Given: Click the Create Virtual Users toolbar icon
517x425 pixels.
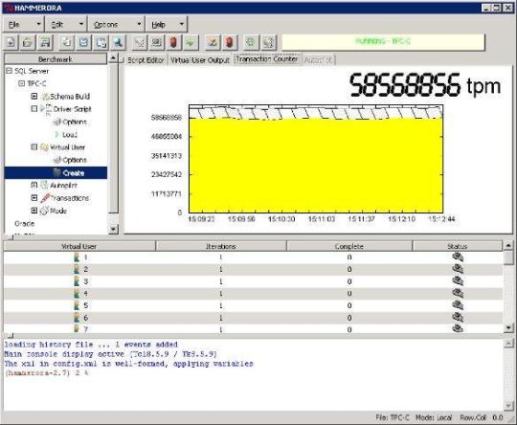Looking at the screenshot, I should click(x=213, y=42).
